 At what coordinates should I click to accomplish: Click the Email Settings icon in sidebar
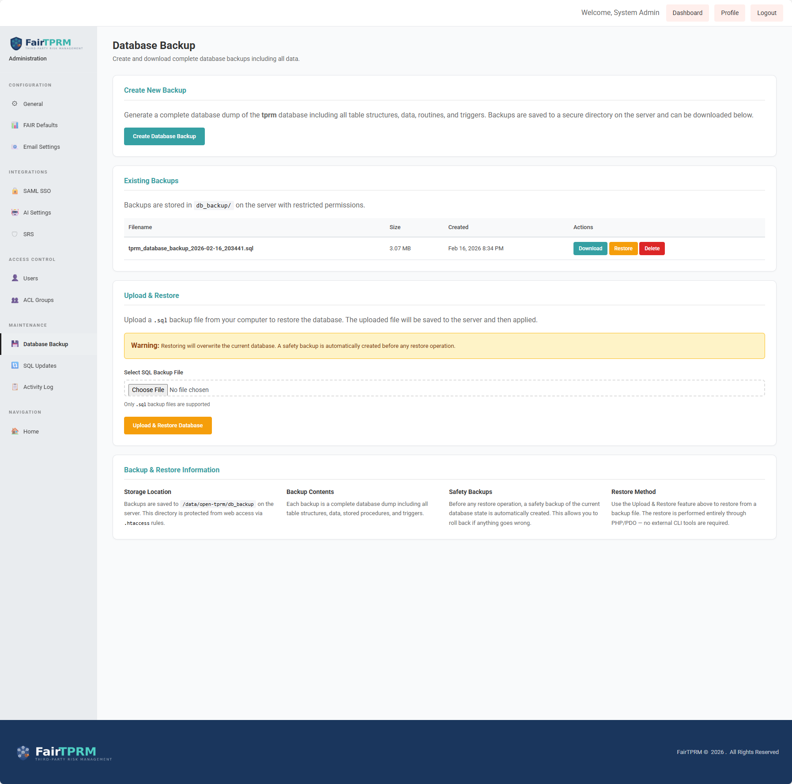pos(15,147)
